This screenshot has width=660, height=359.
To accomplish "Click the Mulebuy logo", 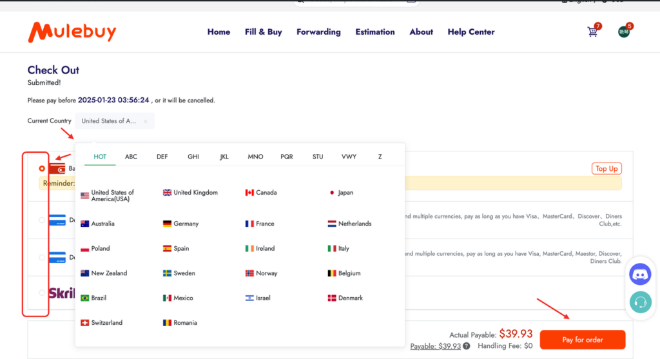I will 72,32.
